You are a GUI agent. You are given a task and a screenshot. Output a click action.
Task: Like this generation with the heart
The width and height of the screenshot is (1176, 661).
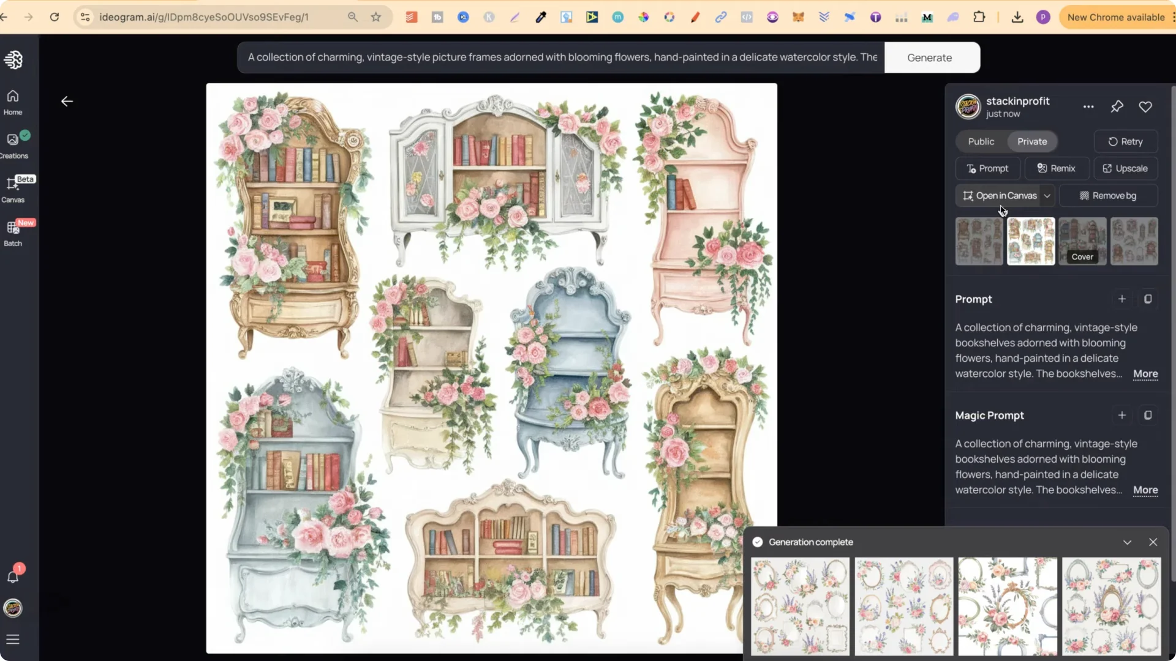(1145, 106)
